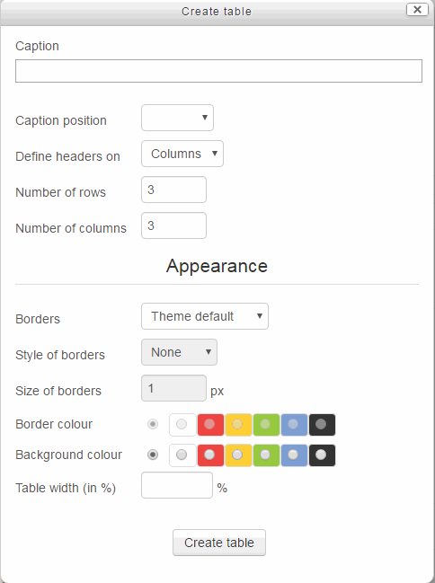Pick the red border colour radio

pos(209,424)
